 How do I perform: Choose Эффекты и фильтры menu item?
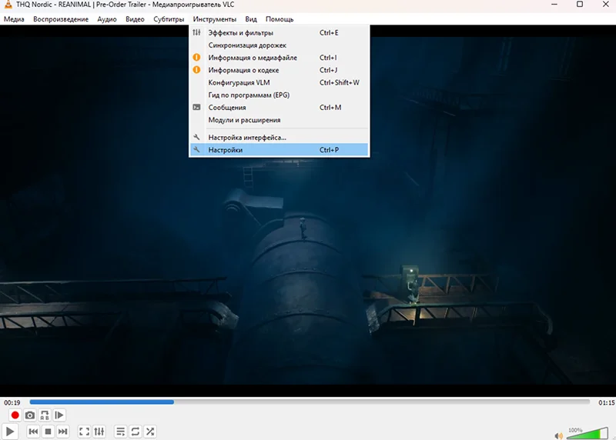tap(240, 33)
